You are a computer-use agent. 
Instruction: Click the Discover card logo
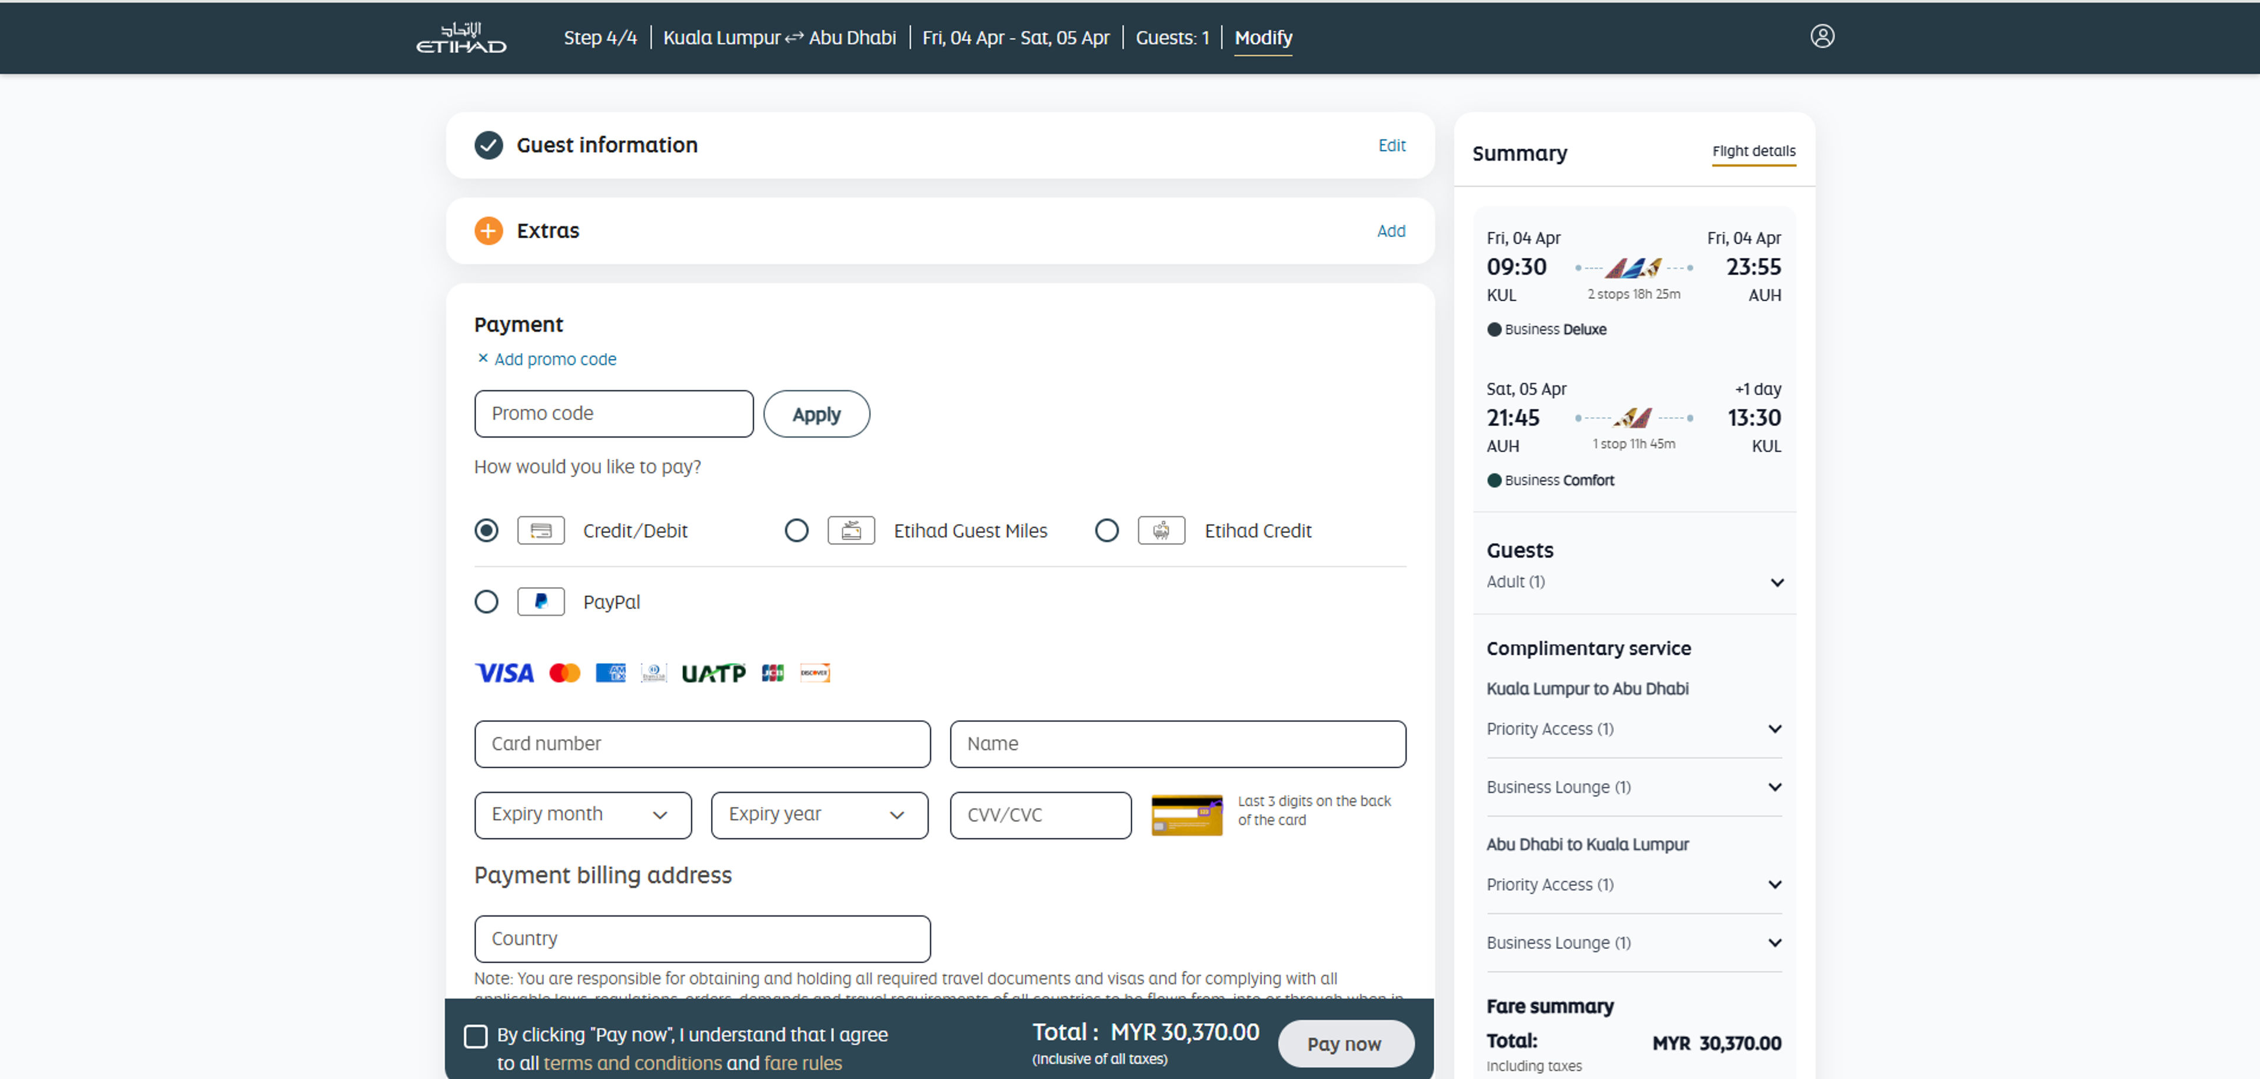click(x=815, y=673)
